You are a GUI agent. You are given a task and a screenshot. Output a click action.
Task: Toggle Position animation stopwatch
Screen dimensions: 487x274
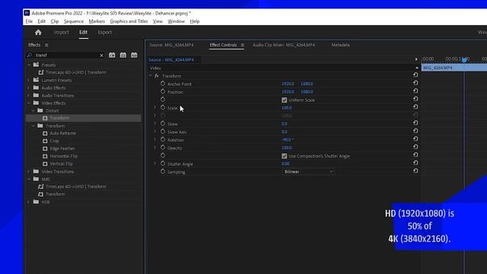tap(163, 91)
